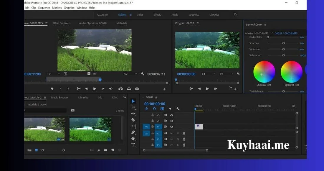
Task: Click Insert button in Source monitor
Action: (x=121, y=89)
